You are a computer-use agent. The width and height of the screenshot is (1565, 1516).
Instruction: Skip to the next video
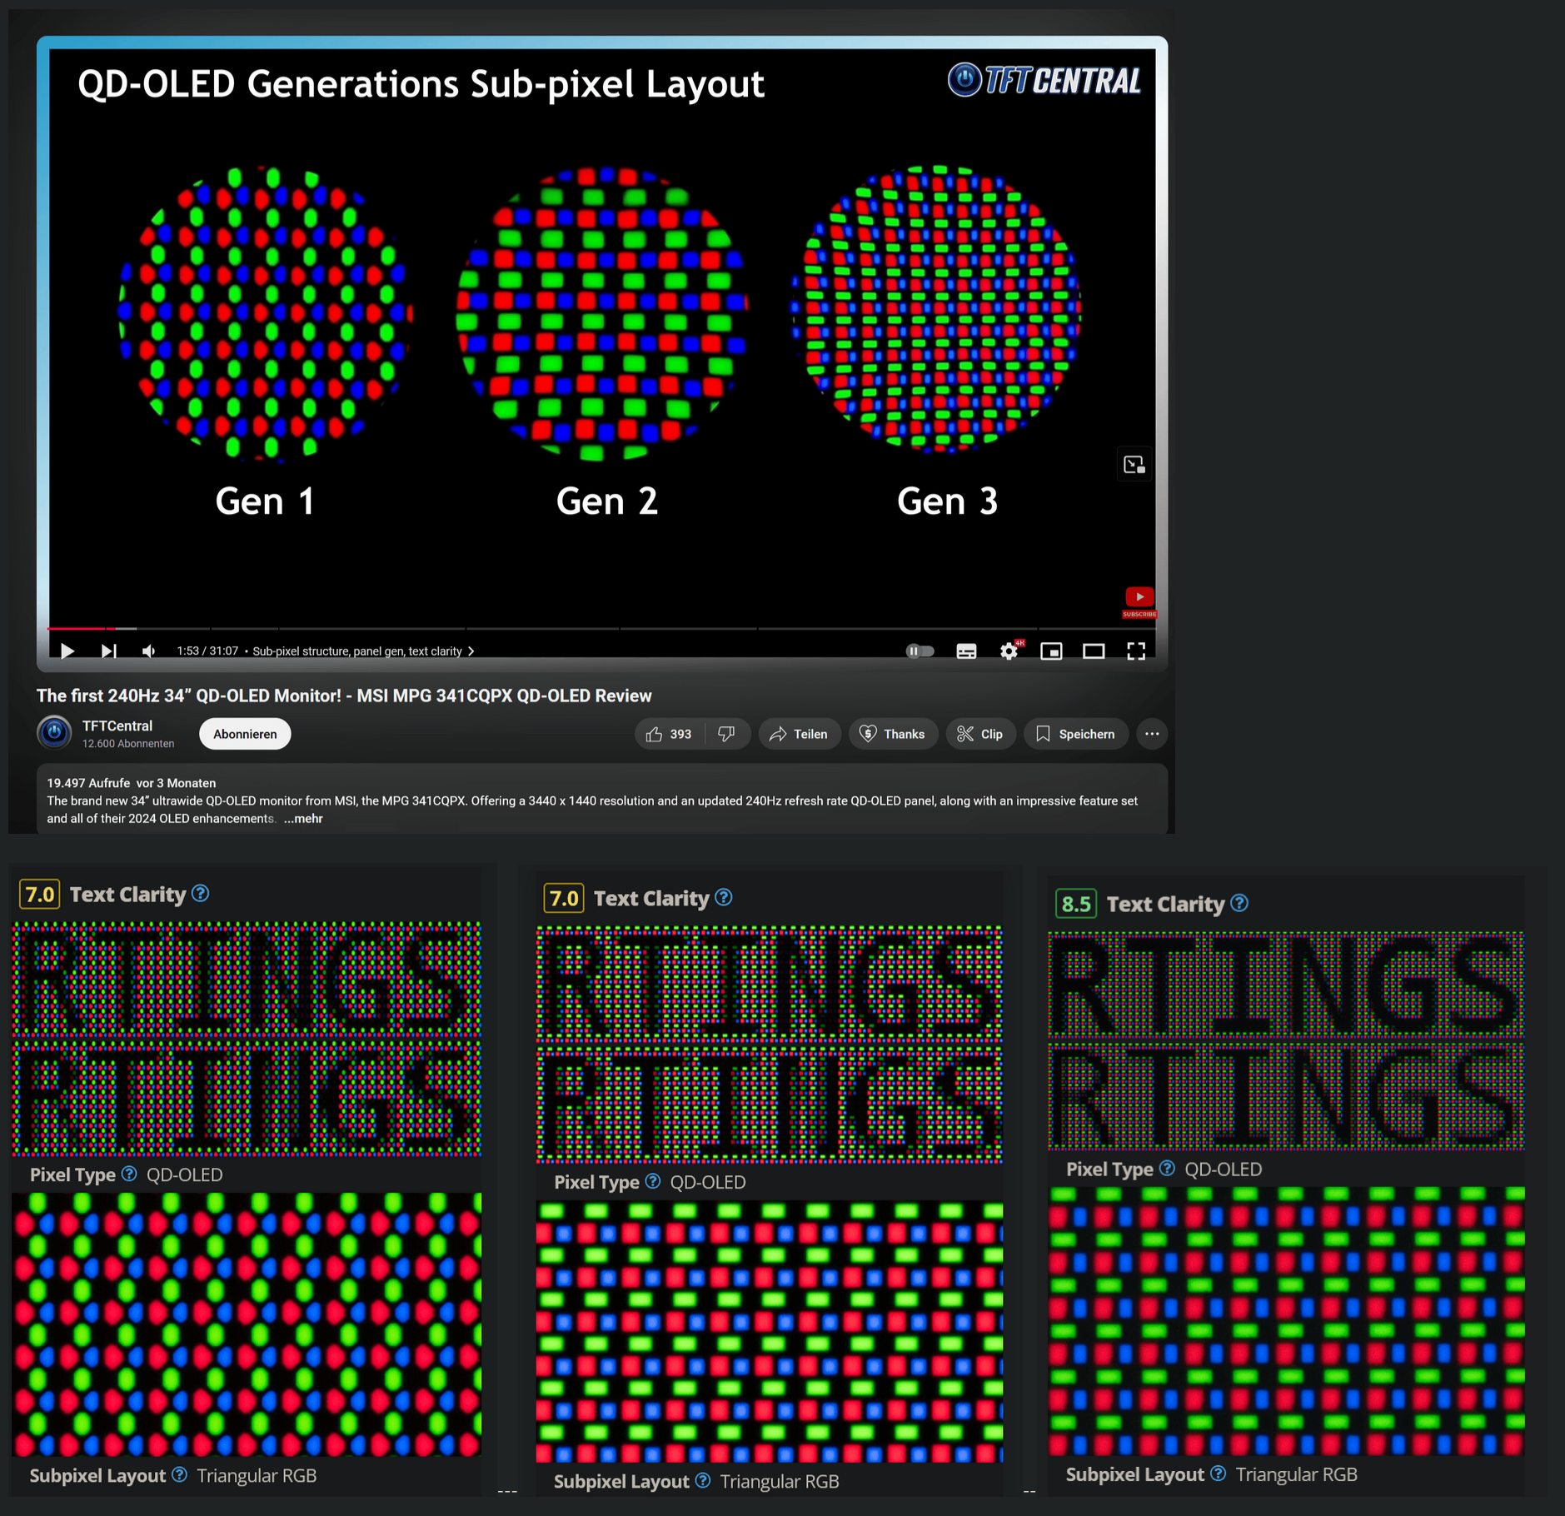(108, 651)
